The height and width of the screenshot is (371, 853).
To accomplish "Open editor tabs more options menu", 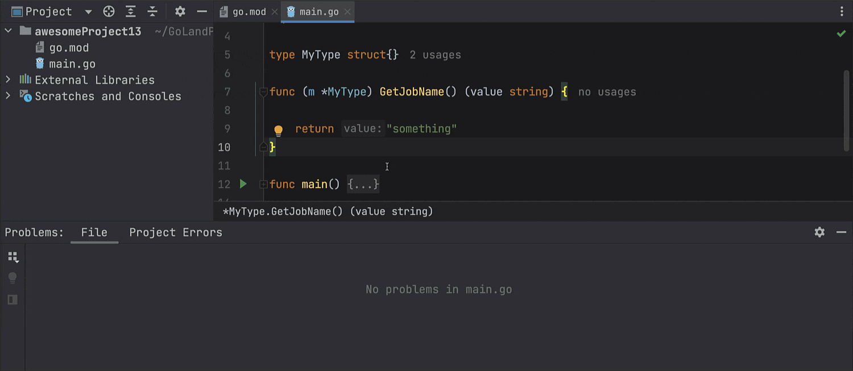I will click(x=842, y=11).
